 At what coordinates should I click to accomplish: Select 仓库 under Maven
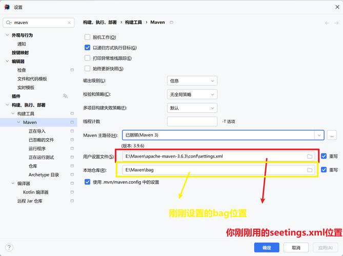coord(33,166)
